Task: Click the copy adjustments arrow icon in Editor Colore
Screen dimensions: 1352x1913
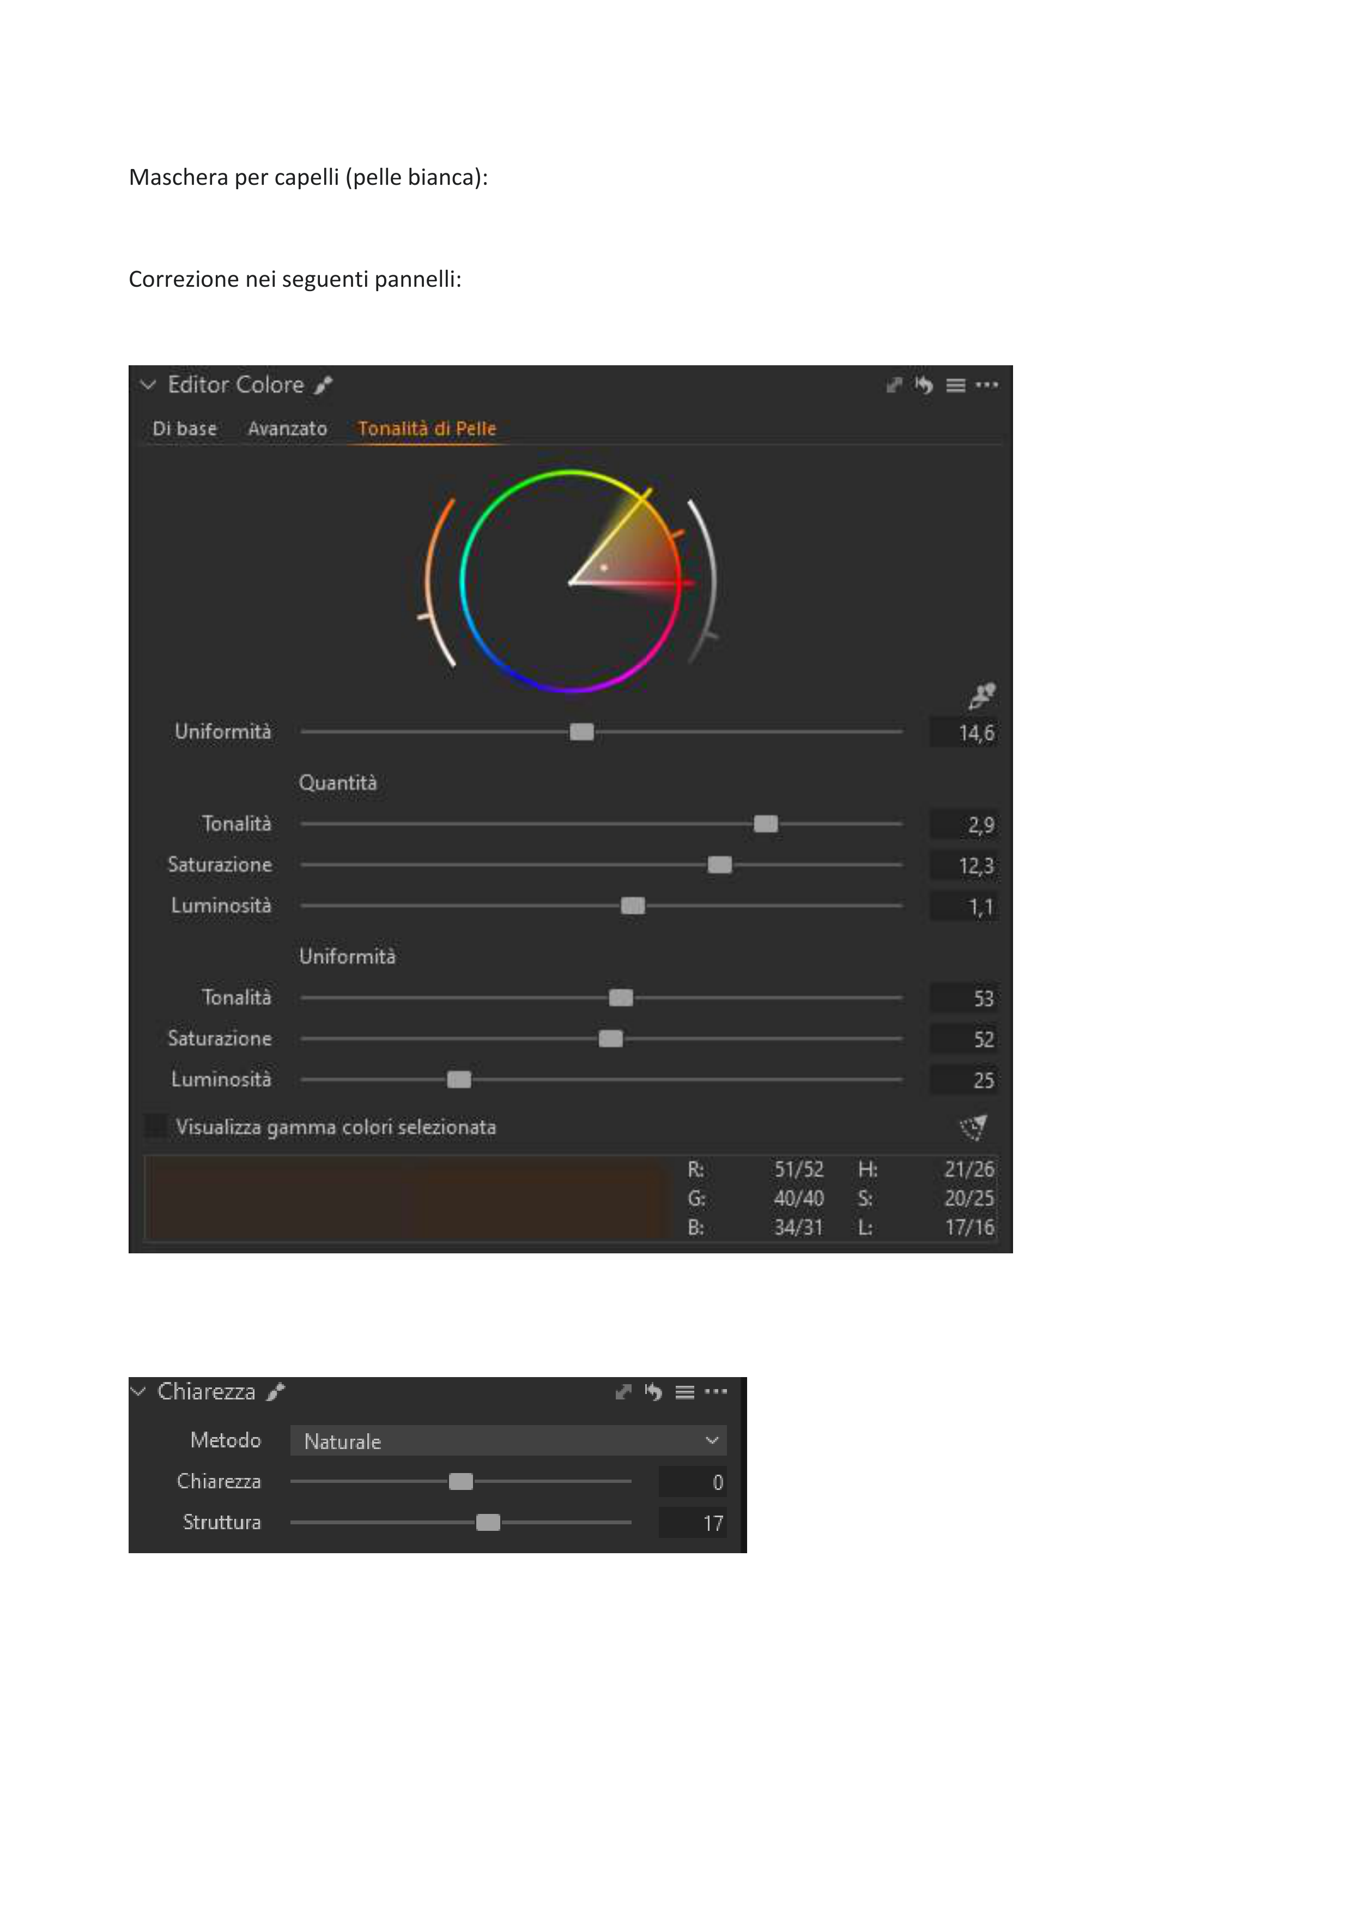Action: [894, 385]
